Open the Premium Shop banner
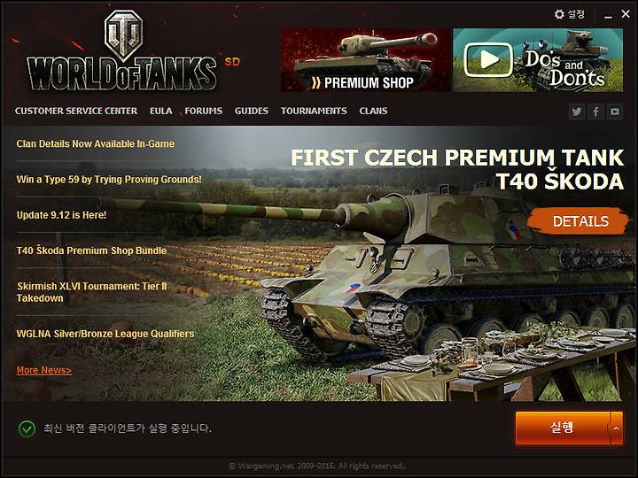This screenshot has width=638, height=478. (365, 60)
